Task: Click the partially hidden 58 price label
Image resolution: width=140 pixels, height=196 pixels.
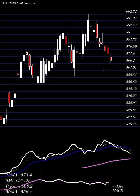Action: point(128,32)
